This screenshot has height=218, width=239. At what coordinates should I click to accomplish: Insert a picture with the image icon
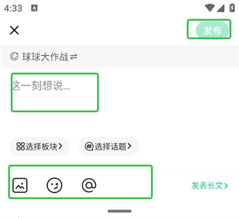[20, 185]
